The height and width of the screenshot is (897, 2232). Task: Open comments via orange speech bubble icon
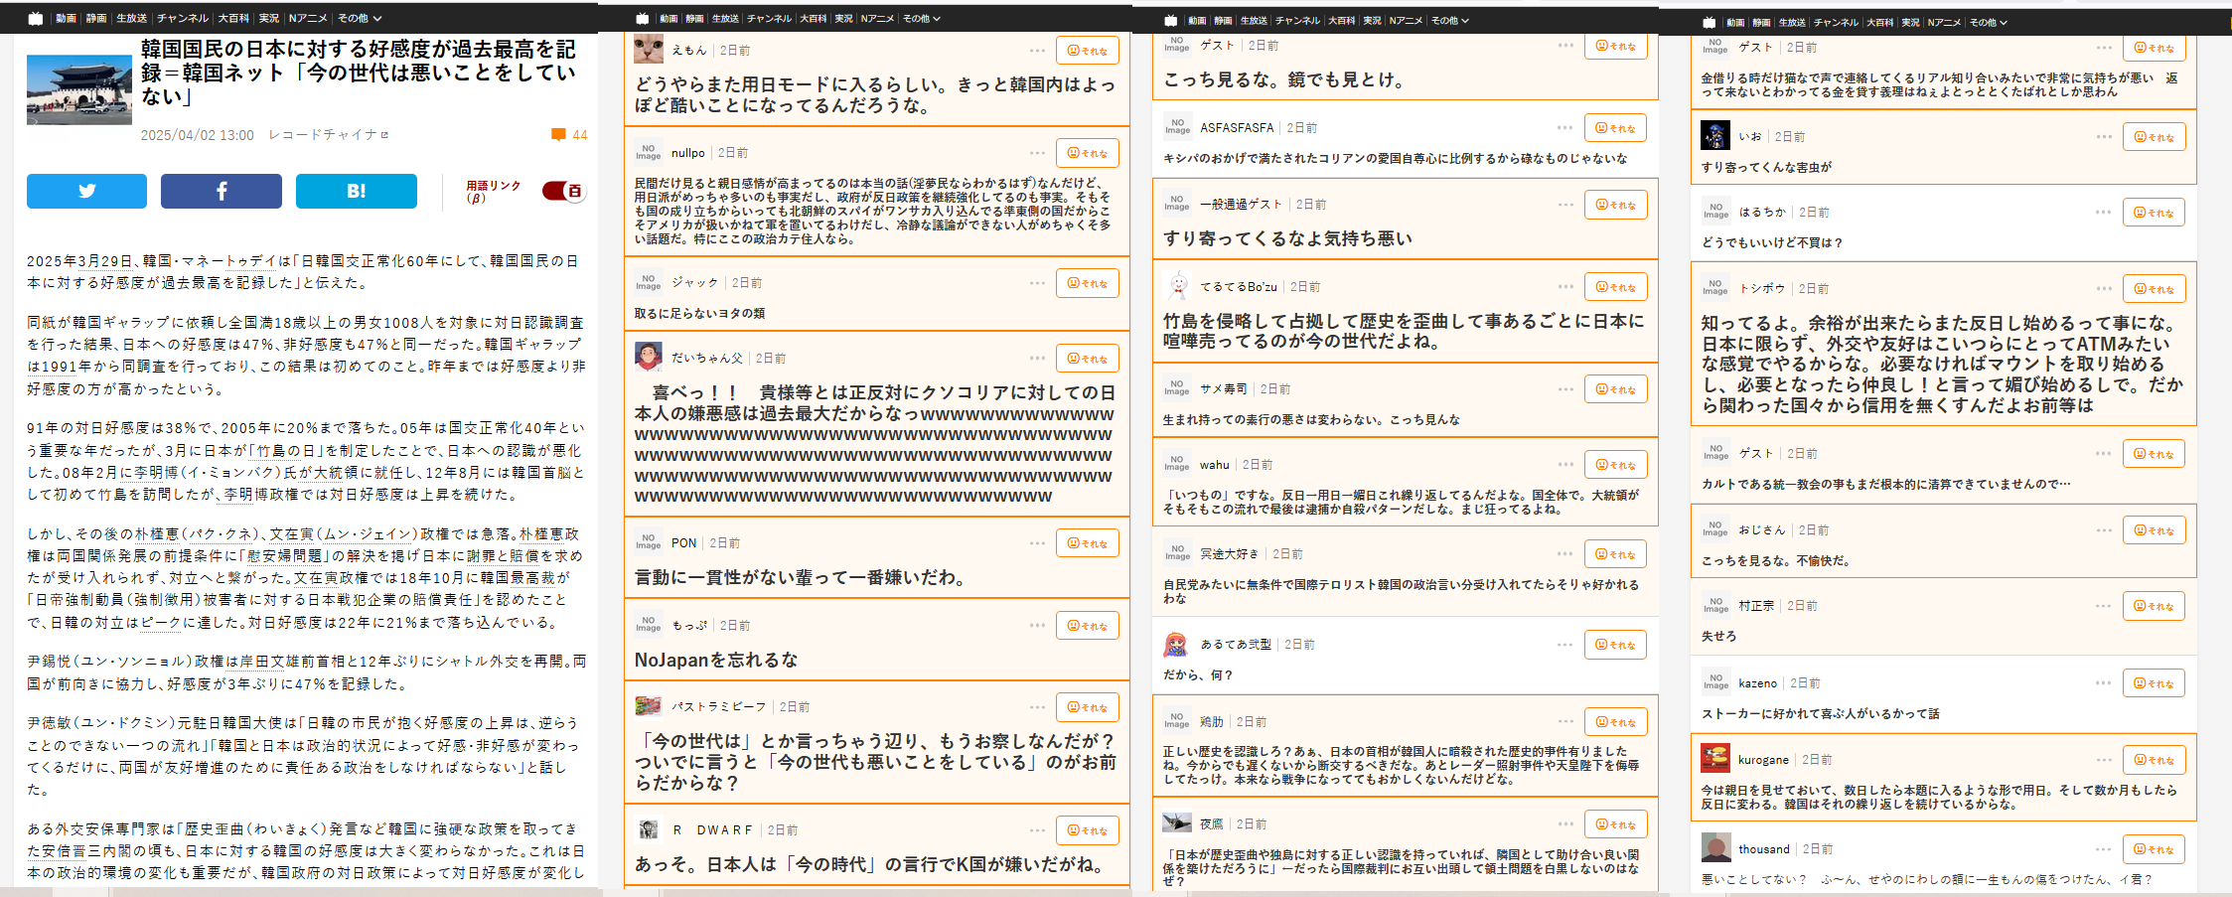coord(558,135)
